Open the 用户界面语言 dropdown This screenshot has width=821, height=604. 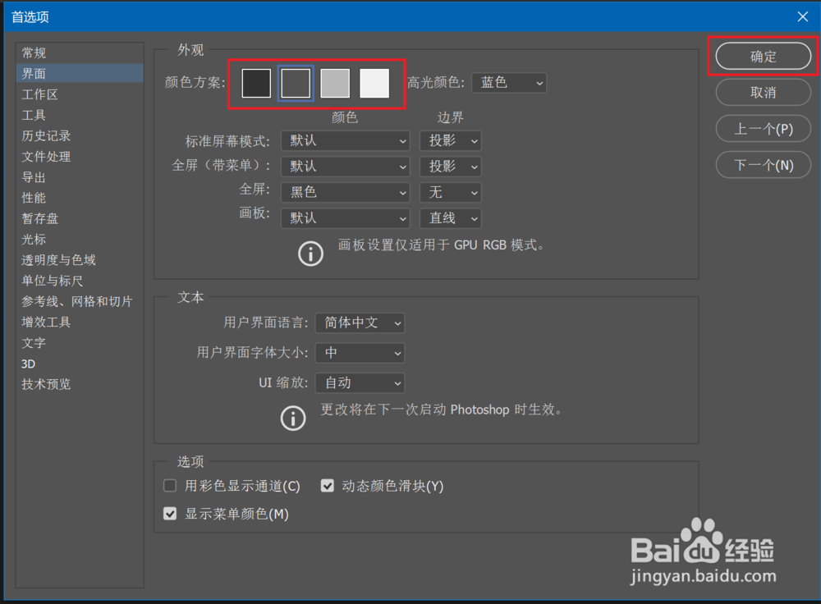tap(360, 323)
